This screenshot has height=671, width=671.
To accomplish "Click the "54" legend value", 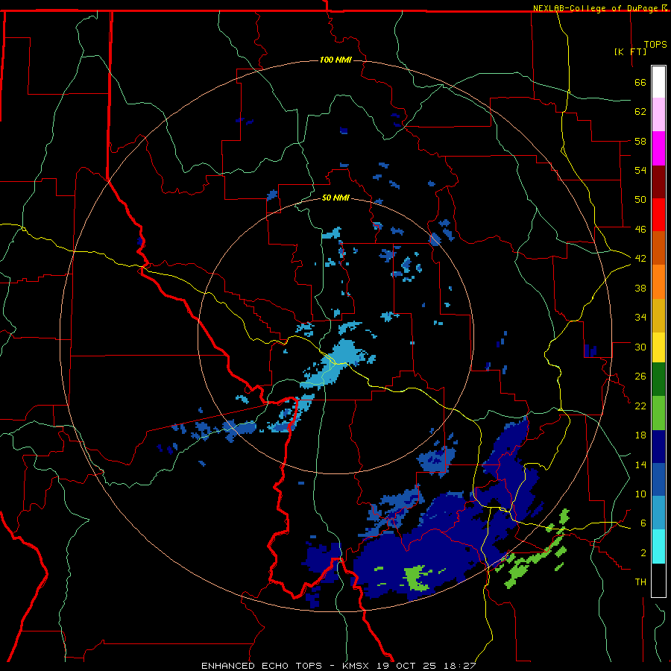I will pyautogui.click(x=640, y=170).
